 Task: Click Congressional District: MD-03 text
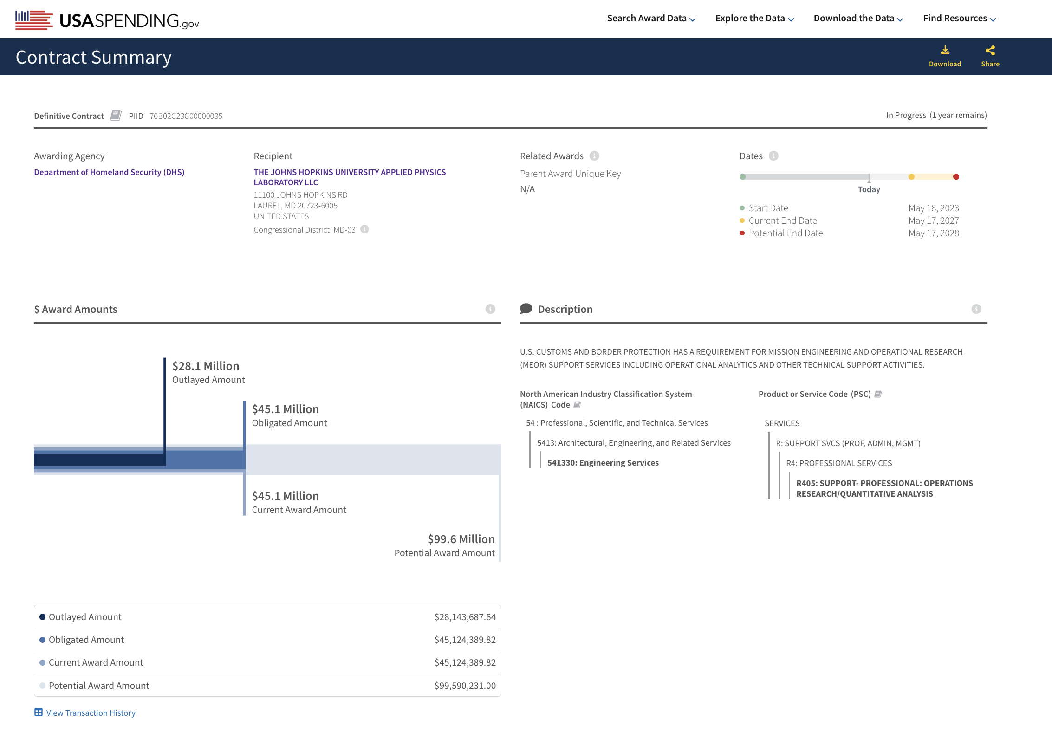tap(305, 230)
